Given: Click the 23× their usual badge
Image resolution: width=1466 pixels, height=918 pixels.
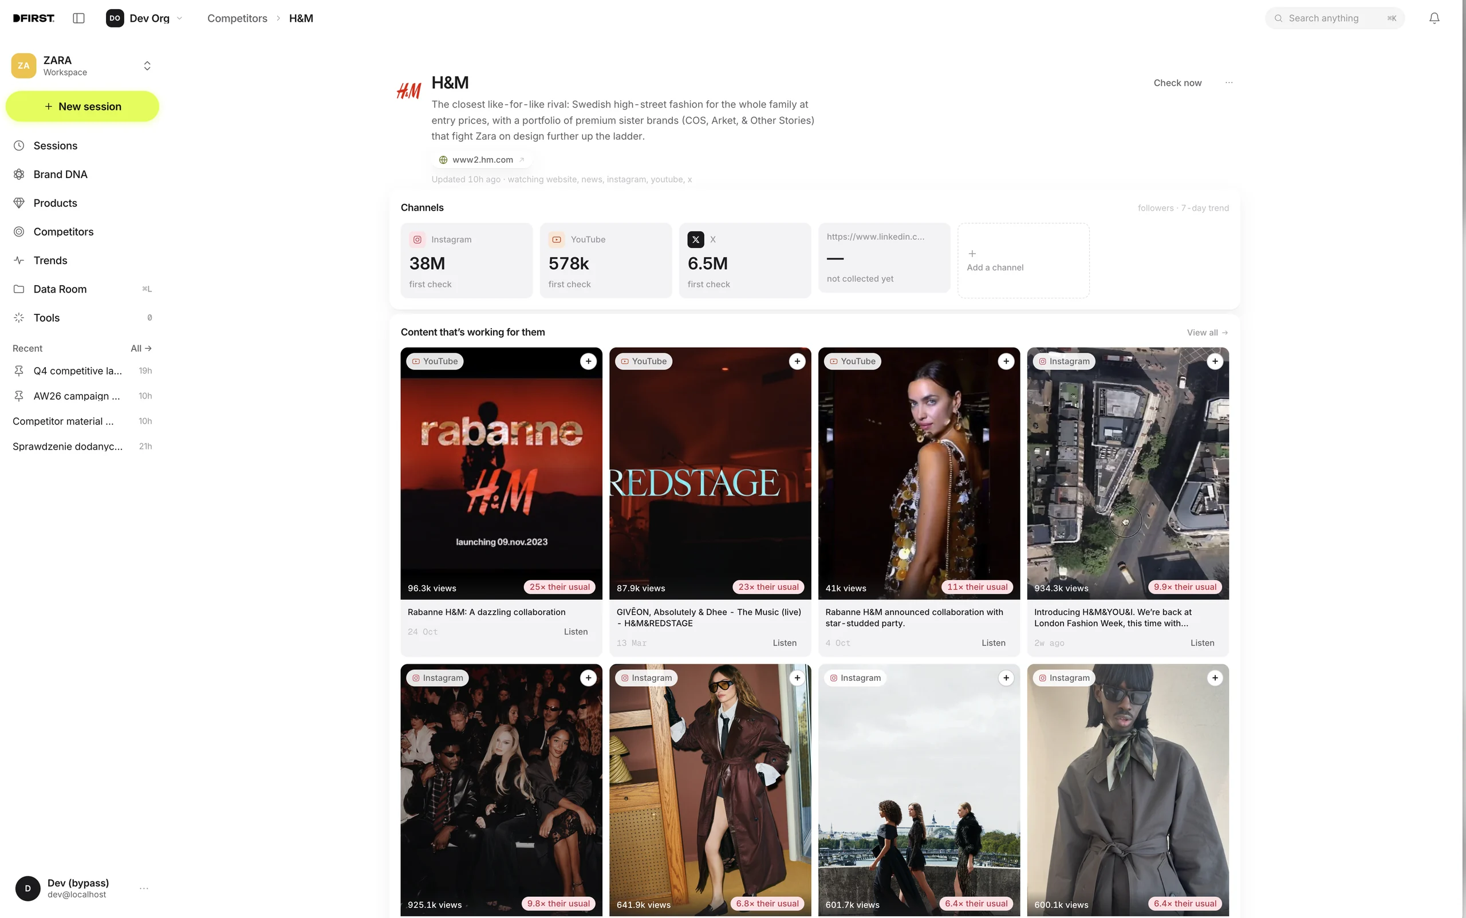Looking at the screenshot, I should pos(769,587).
